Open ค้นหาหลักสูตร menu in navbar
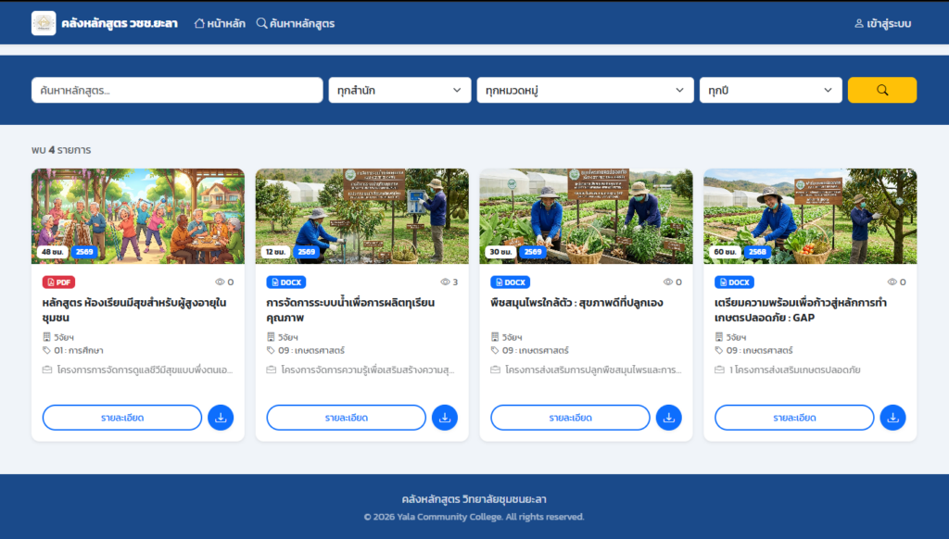The width and height of the screenshot is (949, 539). tap(296, 23)
